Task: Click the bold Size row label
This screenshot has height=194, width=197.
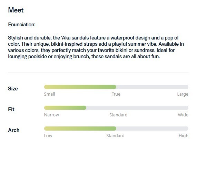Action: pyautogui.click(x=13, y=89)
